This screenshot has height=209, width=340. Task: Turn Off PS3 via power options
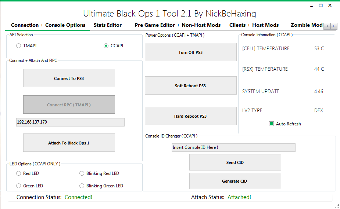[190, 52]
